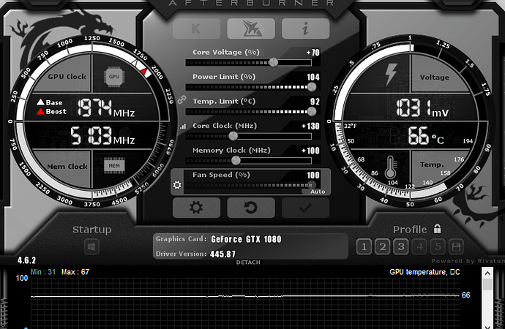Click the GPU temperature graph line

[x=245, y=295]
